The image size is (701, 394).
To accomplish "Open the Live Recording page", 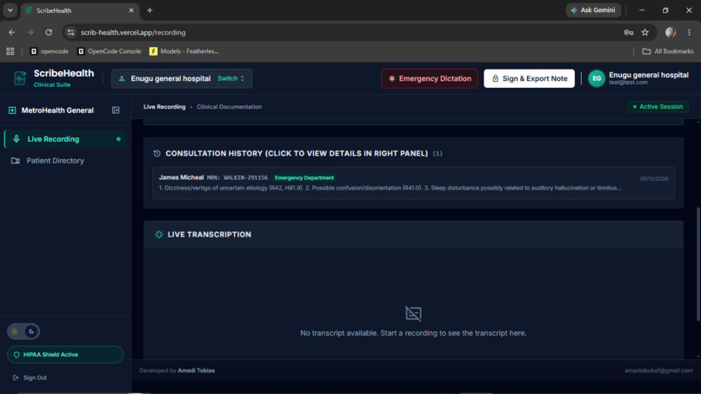I will 65,139.
